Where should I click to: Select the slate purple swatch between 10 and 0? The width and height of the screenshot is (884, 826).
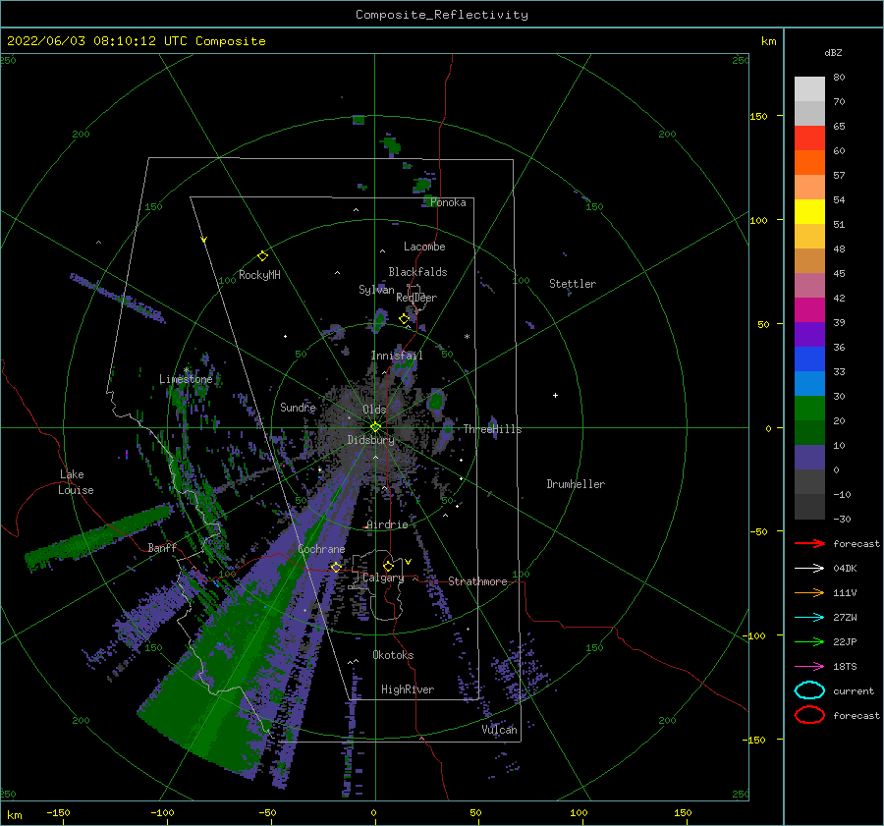[809, 458]
